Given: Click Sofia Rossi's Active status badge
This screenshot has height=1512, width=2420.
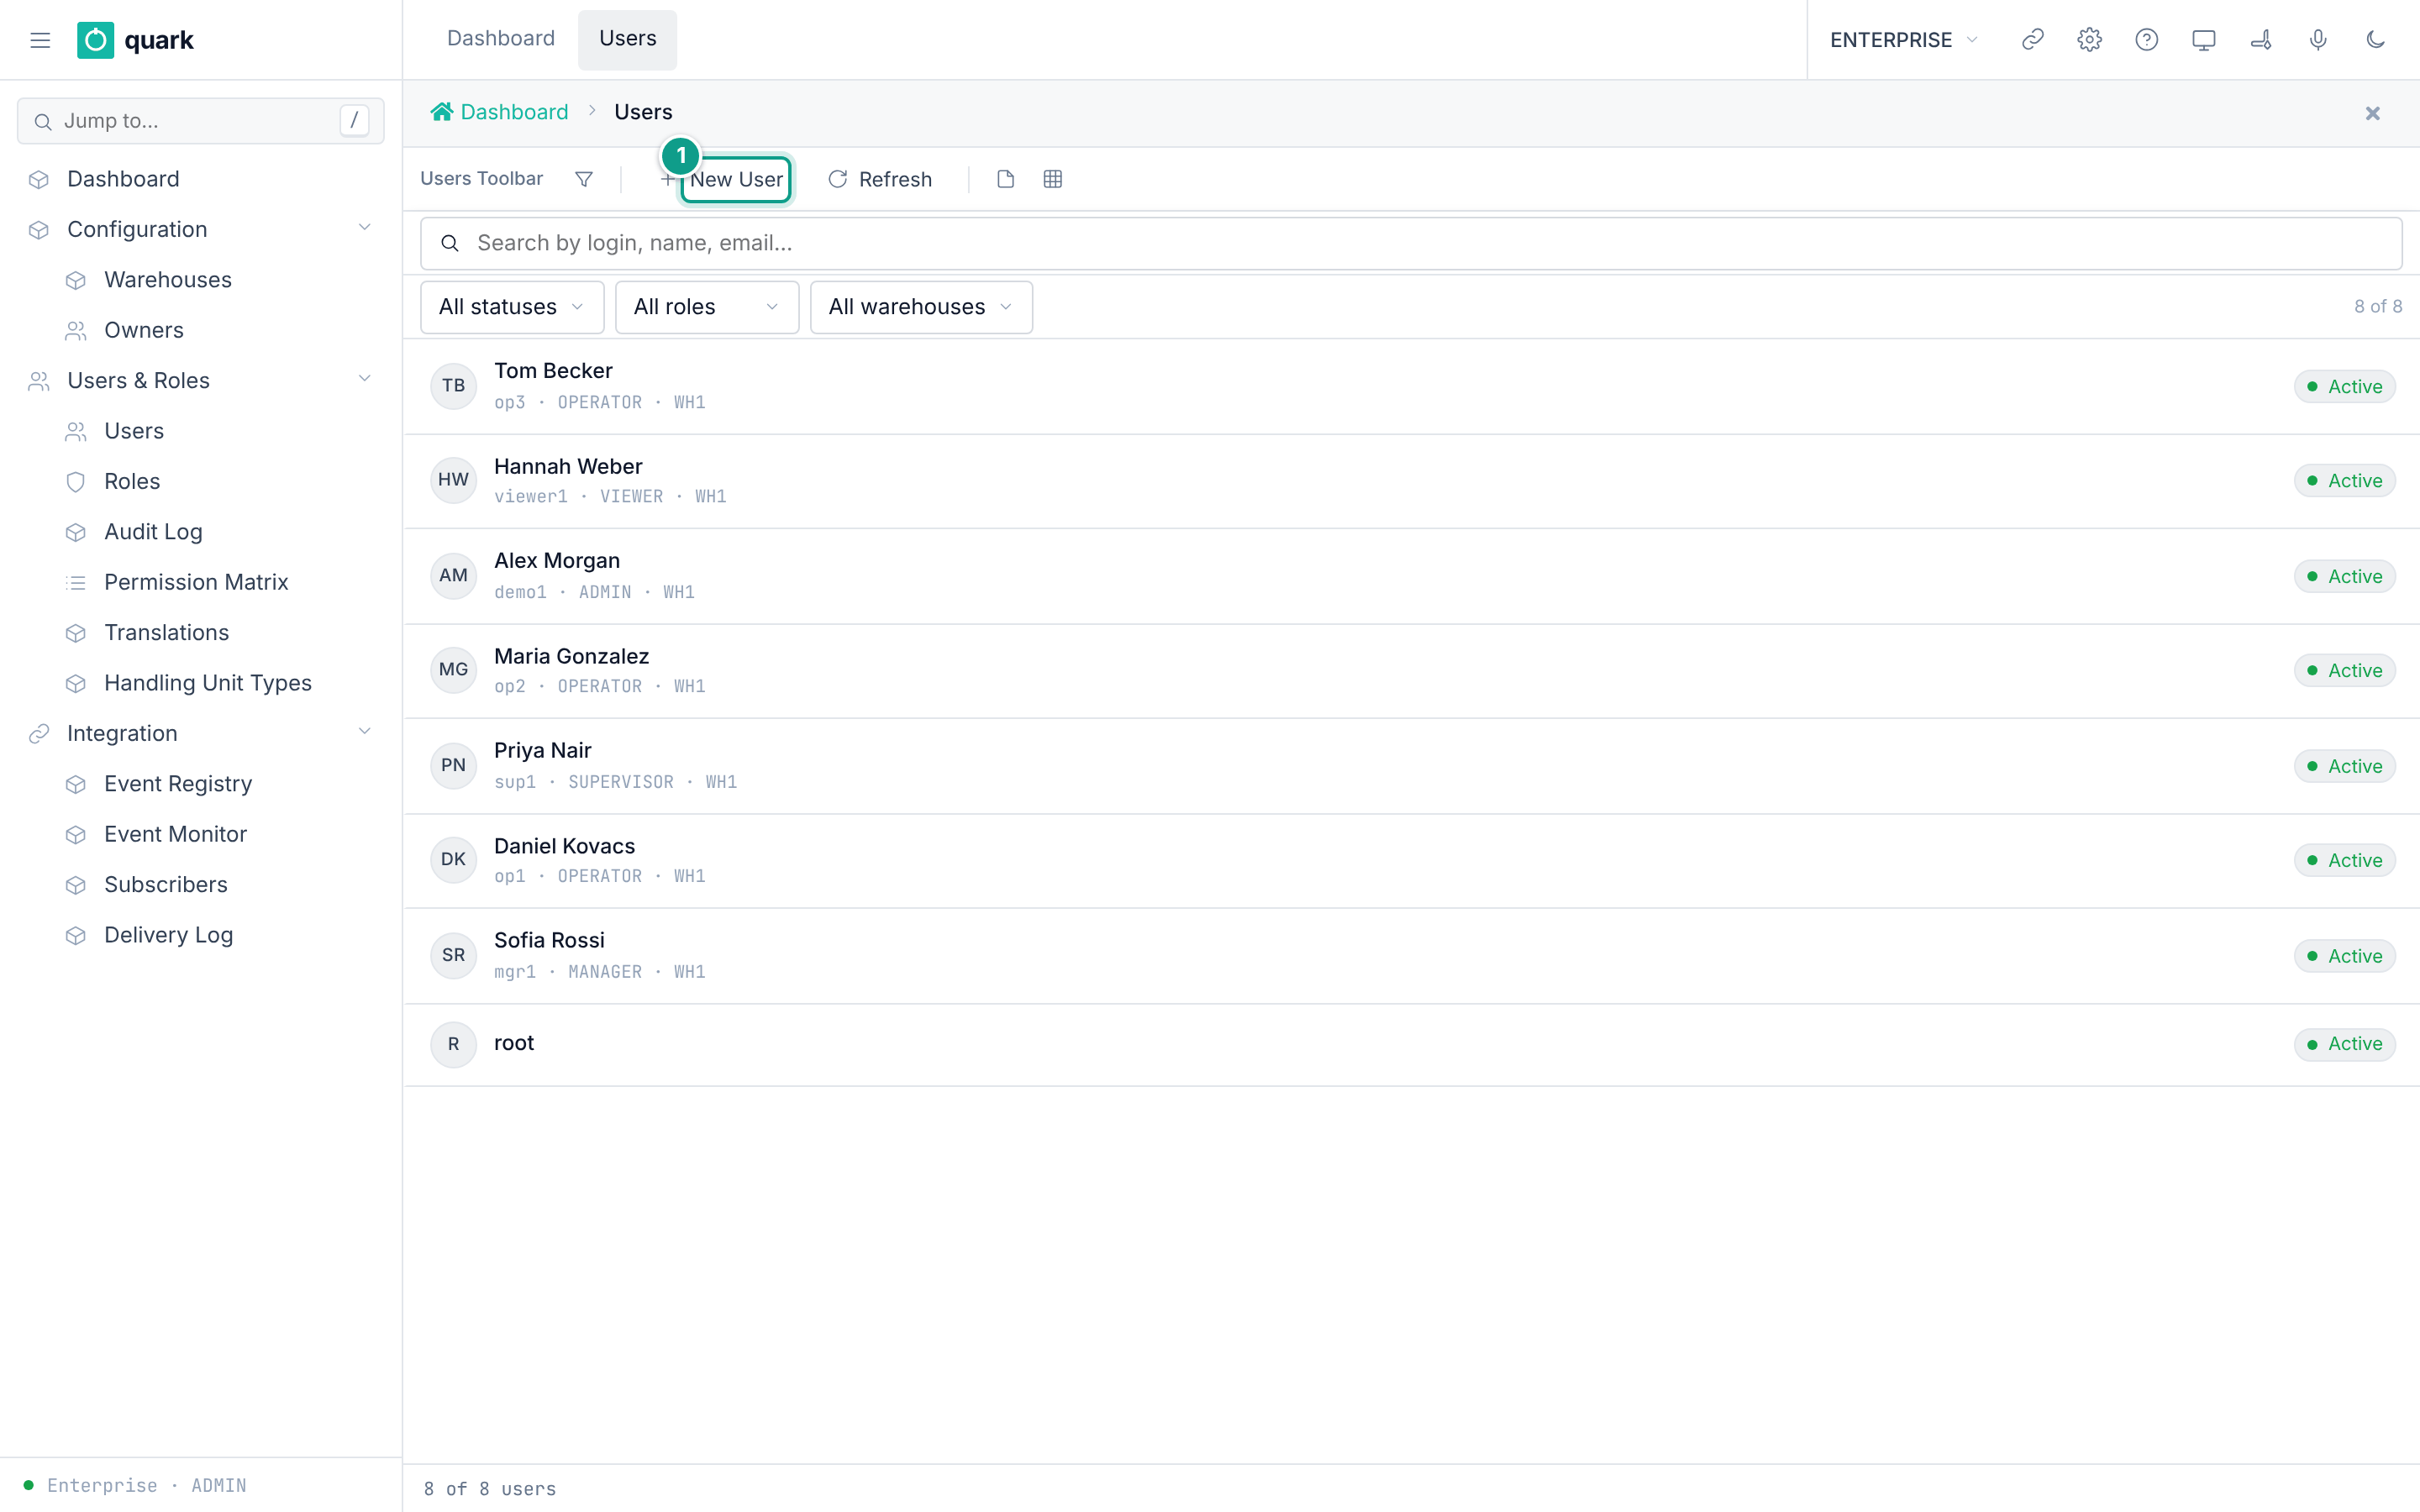Looking at the screenshot, I should coord(2344,956).
